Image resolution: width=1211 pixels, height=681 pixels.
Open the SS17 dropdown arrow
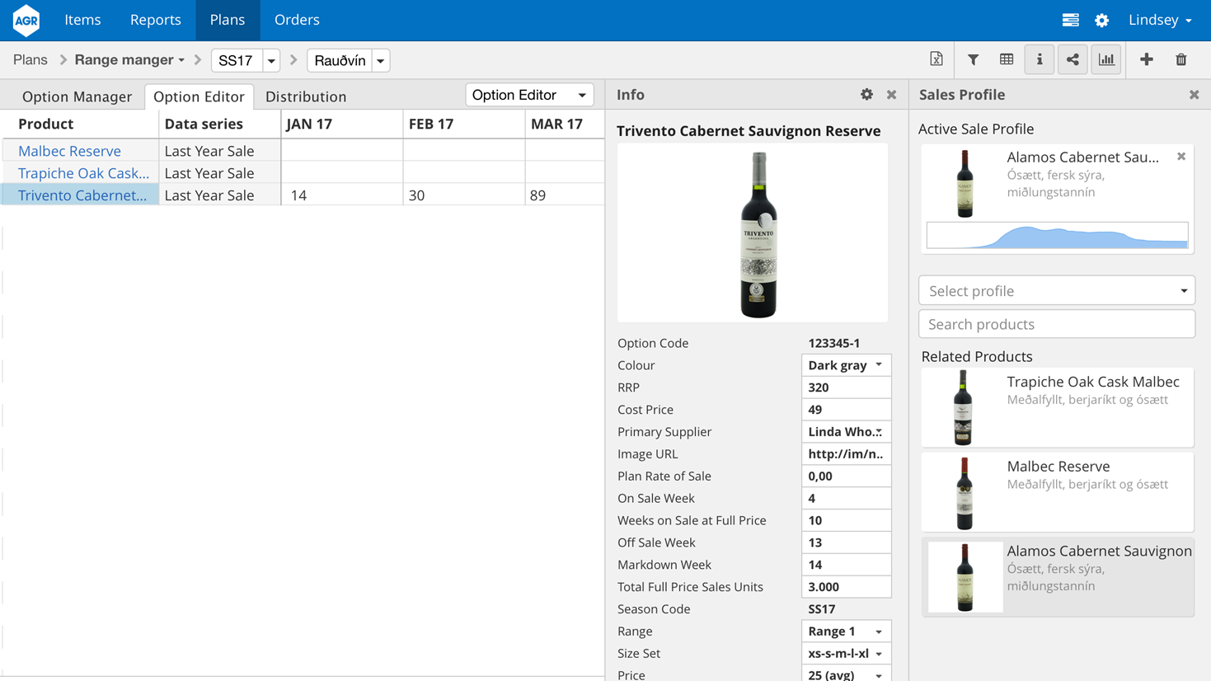coord(271,60)
